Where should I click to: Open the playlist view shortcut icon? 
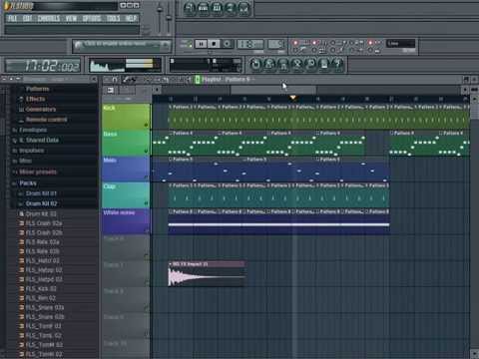[x=190, y=8]
